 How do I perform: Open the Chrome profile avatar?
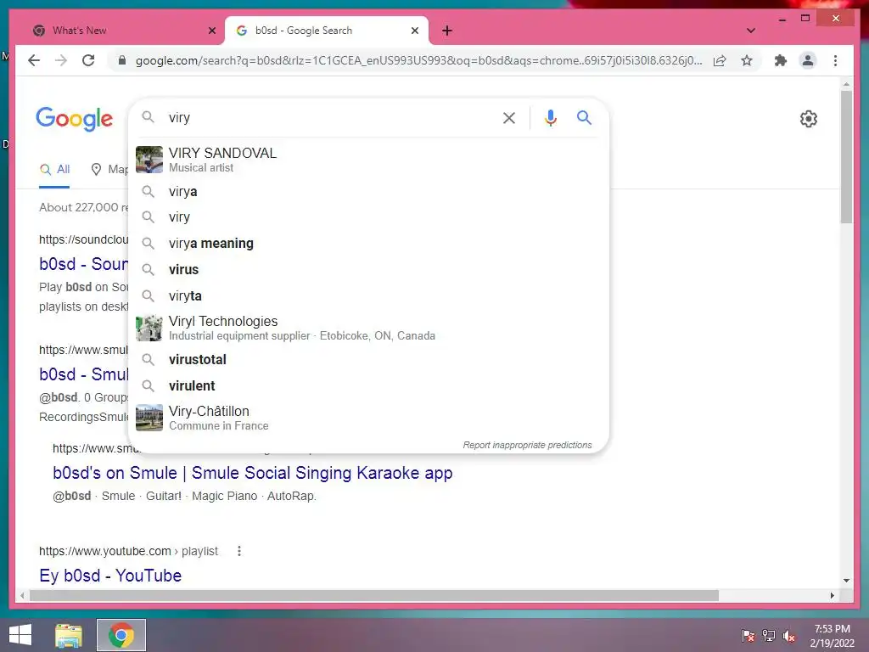click(x=808, y=60)
